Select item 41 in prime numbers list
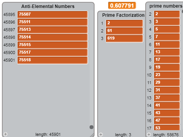The height and width of the screenshot is (137, 183). [167, 105]
